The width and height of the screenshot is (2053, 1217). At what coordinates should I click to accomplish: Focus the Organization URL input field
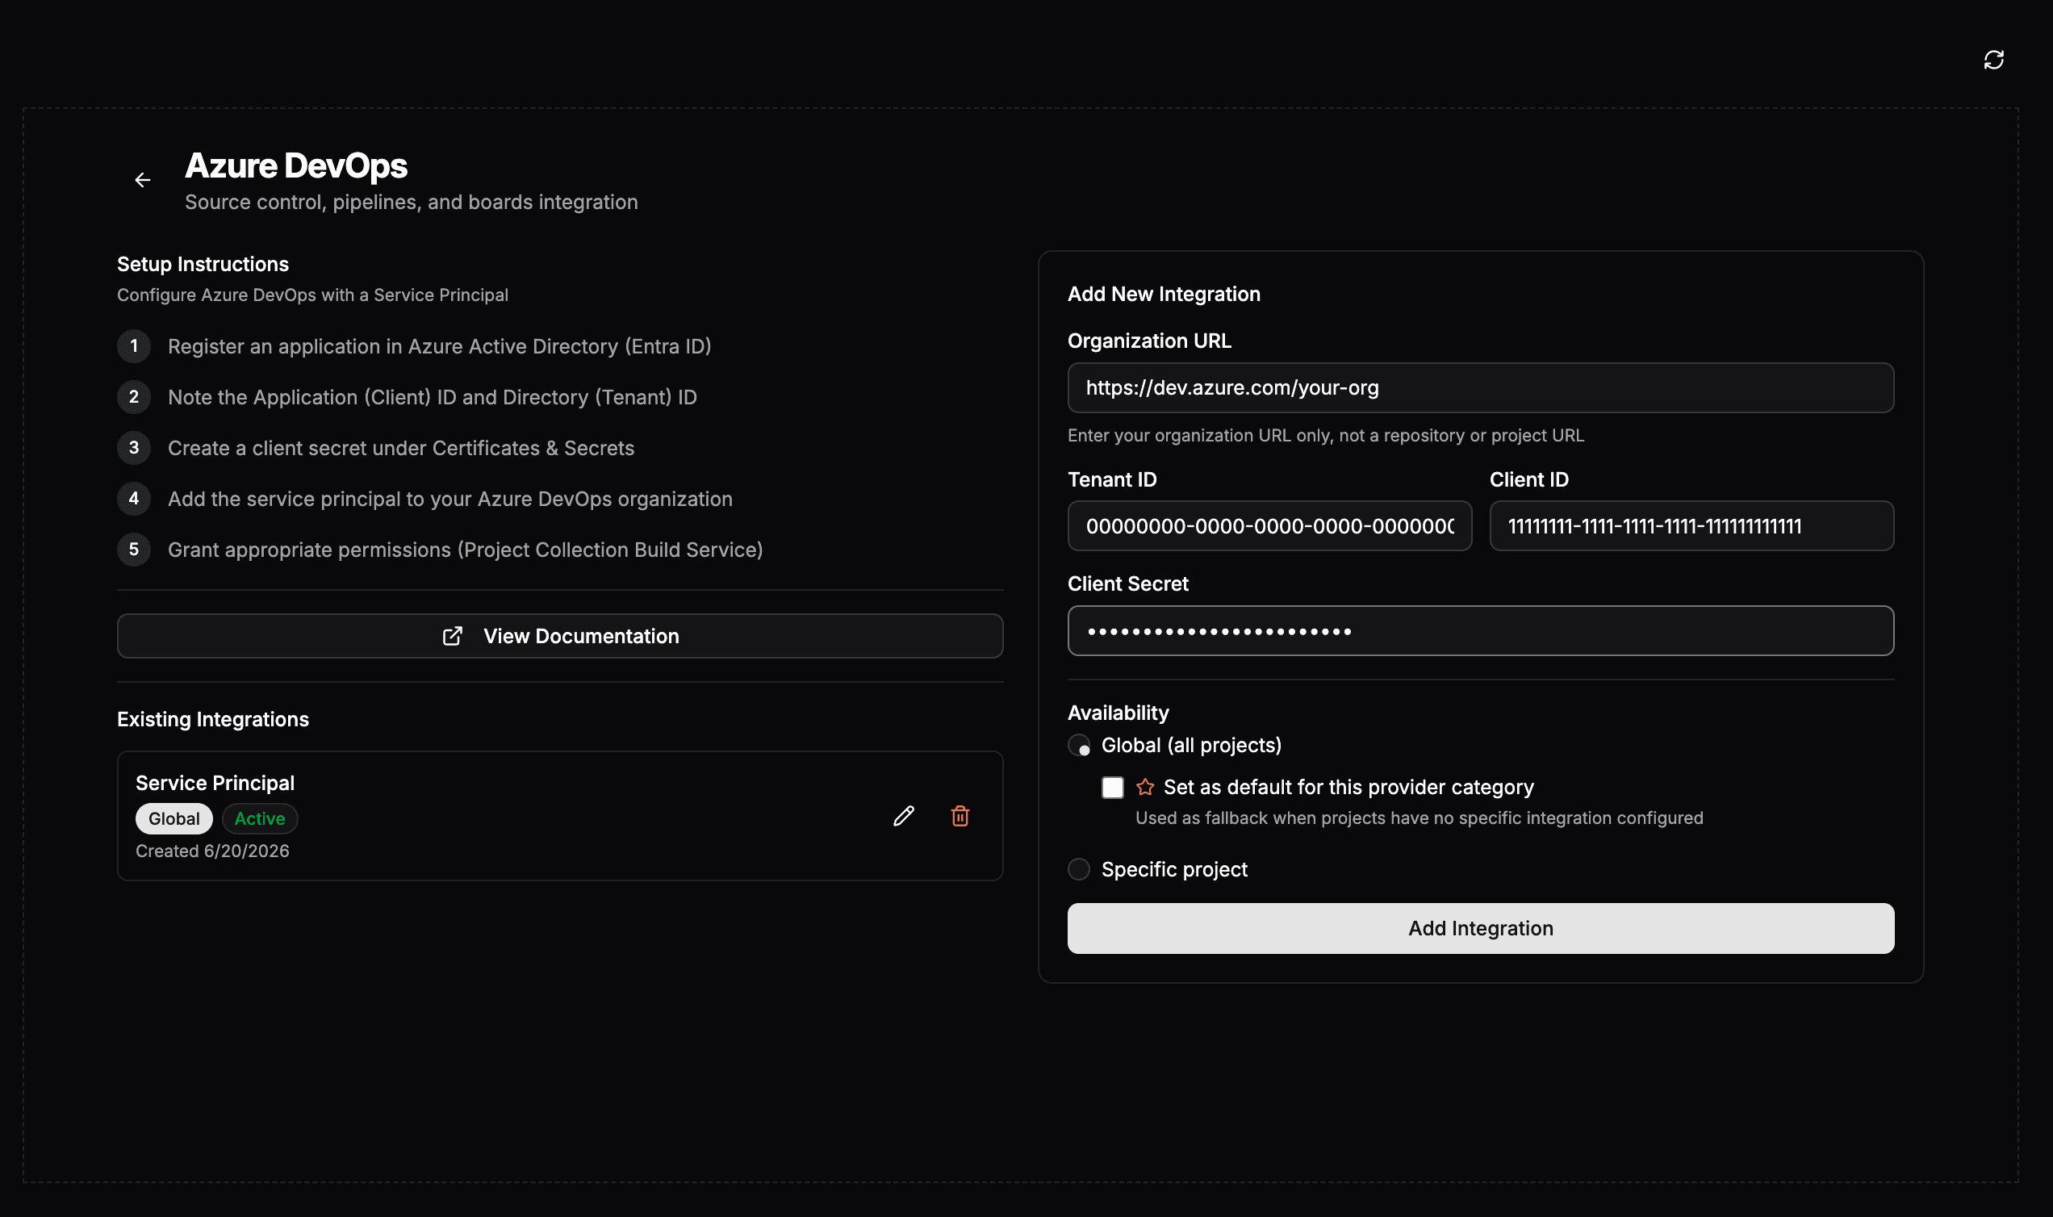click(x=1481, y=388)
